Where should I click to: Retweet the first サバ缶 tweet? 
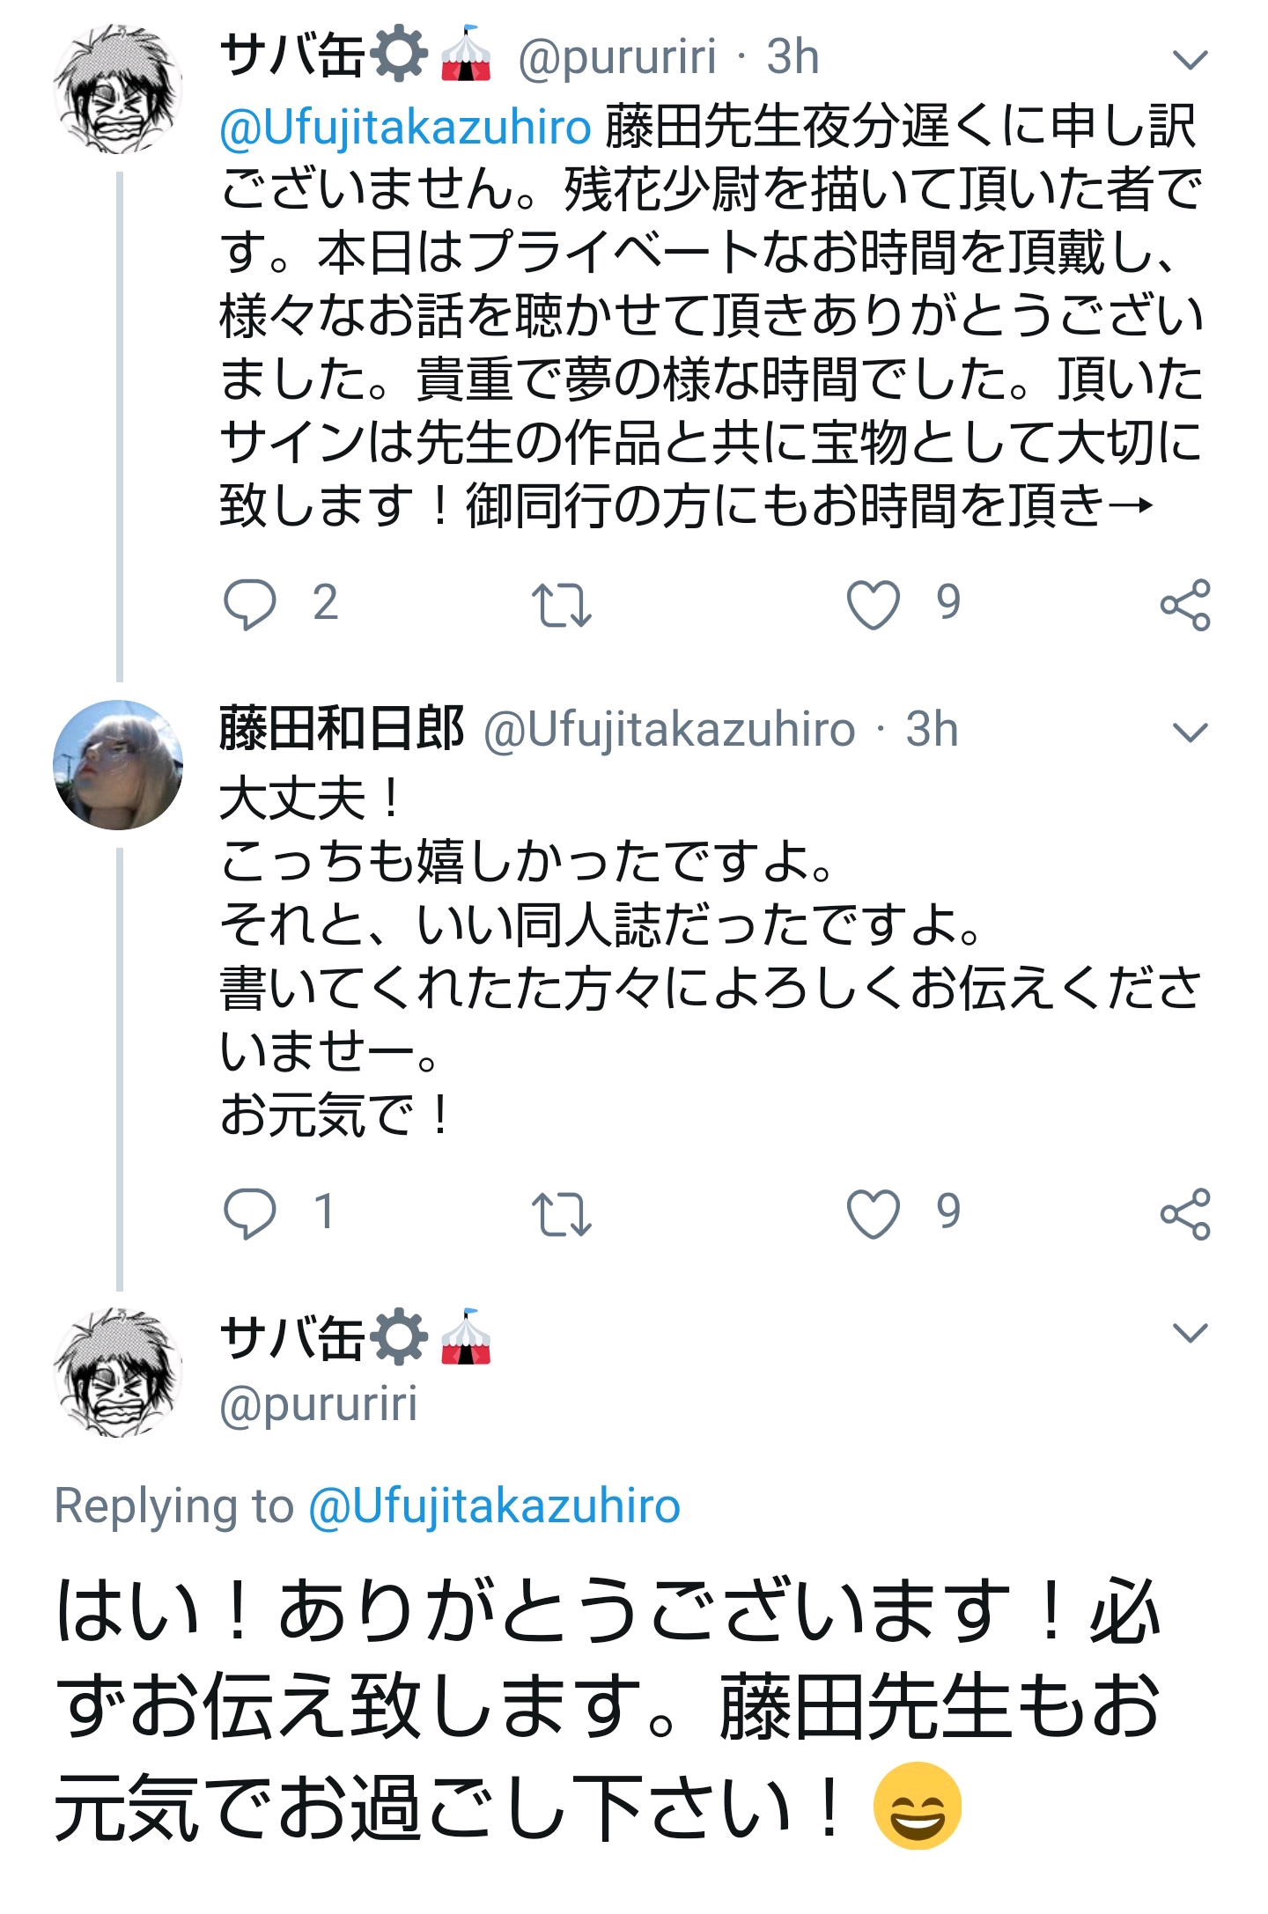coord(561,605)
